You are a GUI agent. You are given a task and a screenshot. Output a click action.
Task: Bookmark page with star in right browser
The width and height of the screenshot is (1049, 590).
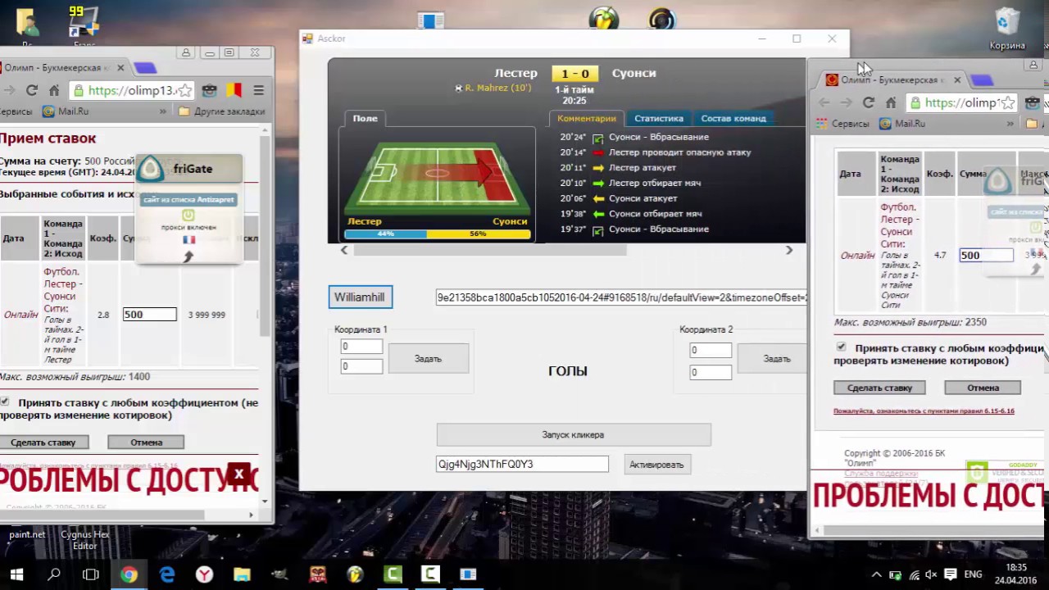(x=1007, y=102)
